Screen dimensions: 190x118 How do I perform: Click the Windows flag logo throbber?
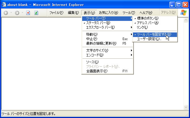point(184,12)
